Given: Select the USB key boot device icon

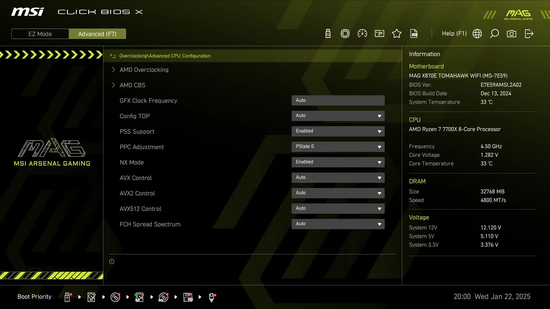Looking at the screenshot, I should (68, 297).
